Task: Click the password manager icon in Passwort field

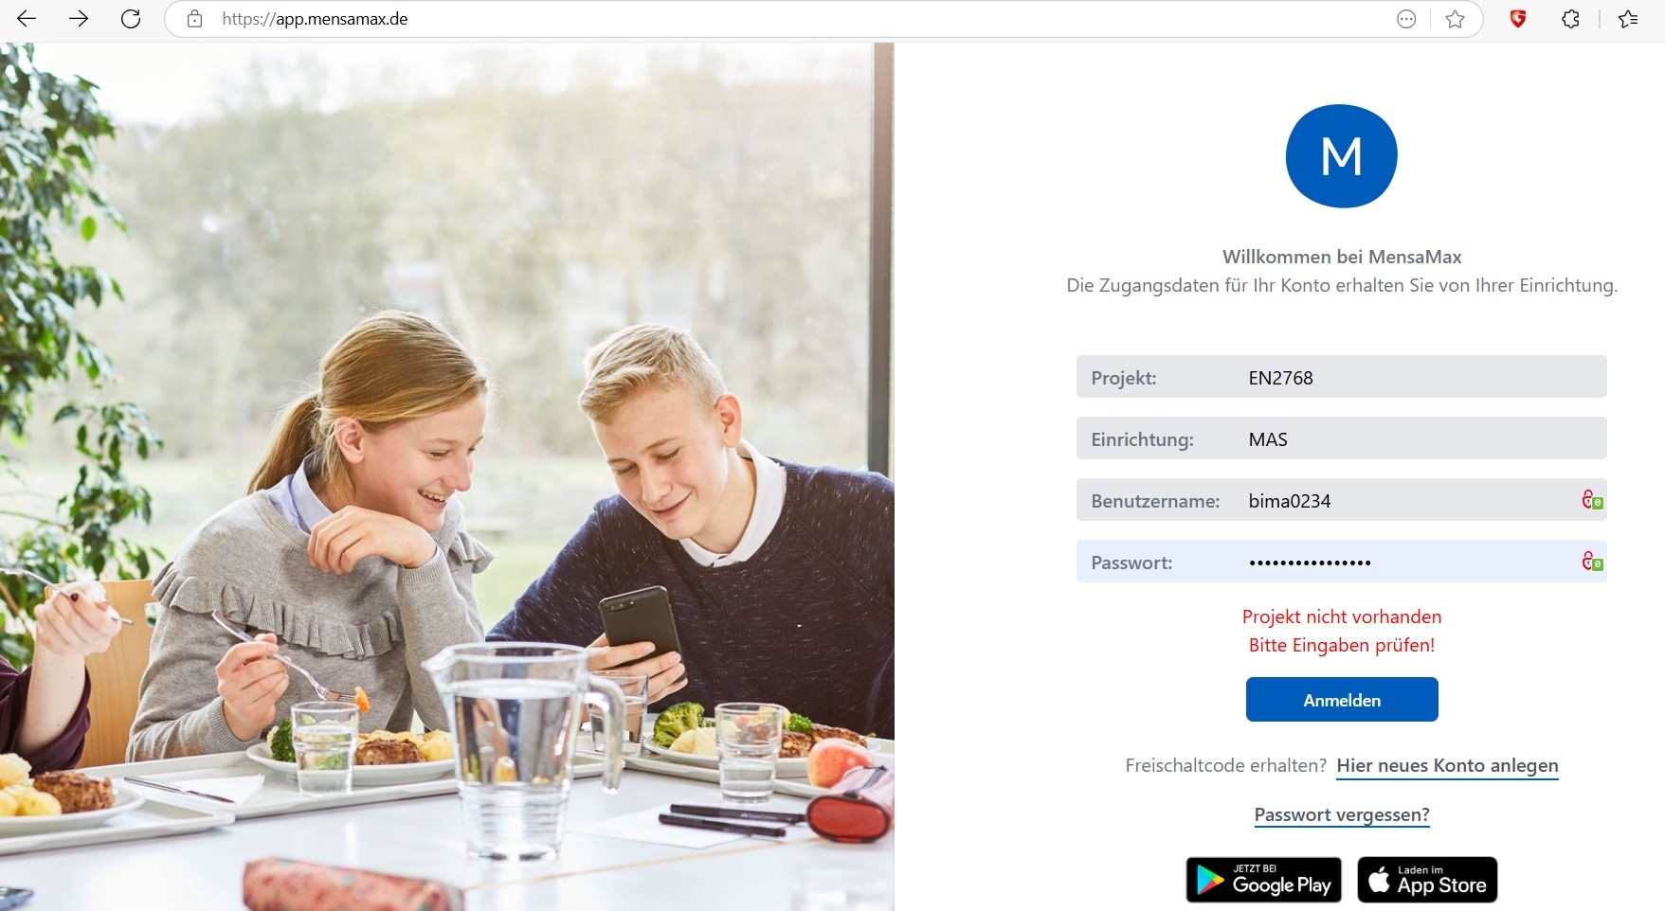Action: point(1592,562)
